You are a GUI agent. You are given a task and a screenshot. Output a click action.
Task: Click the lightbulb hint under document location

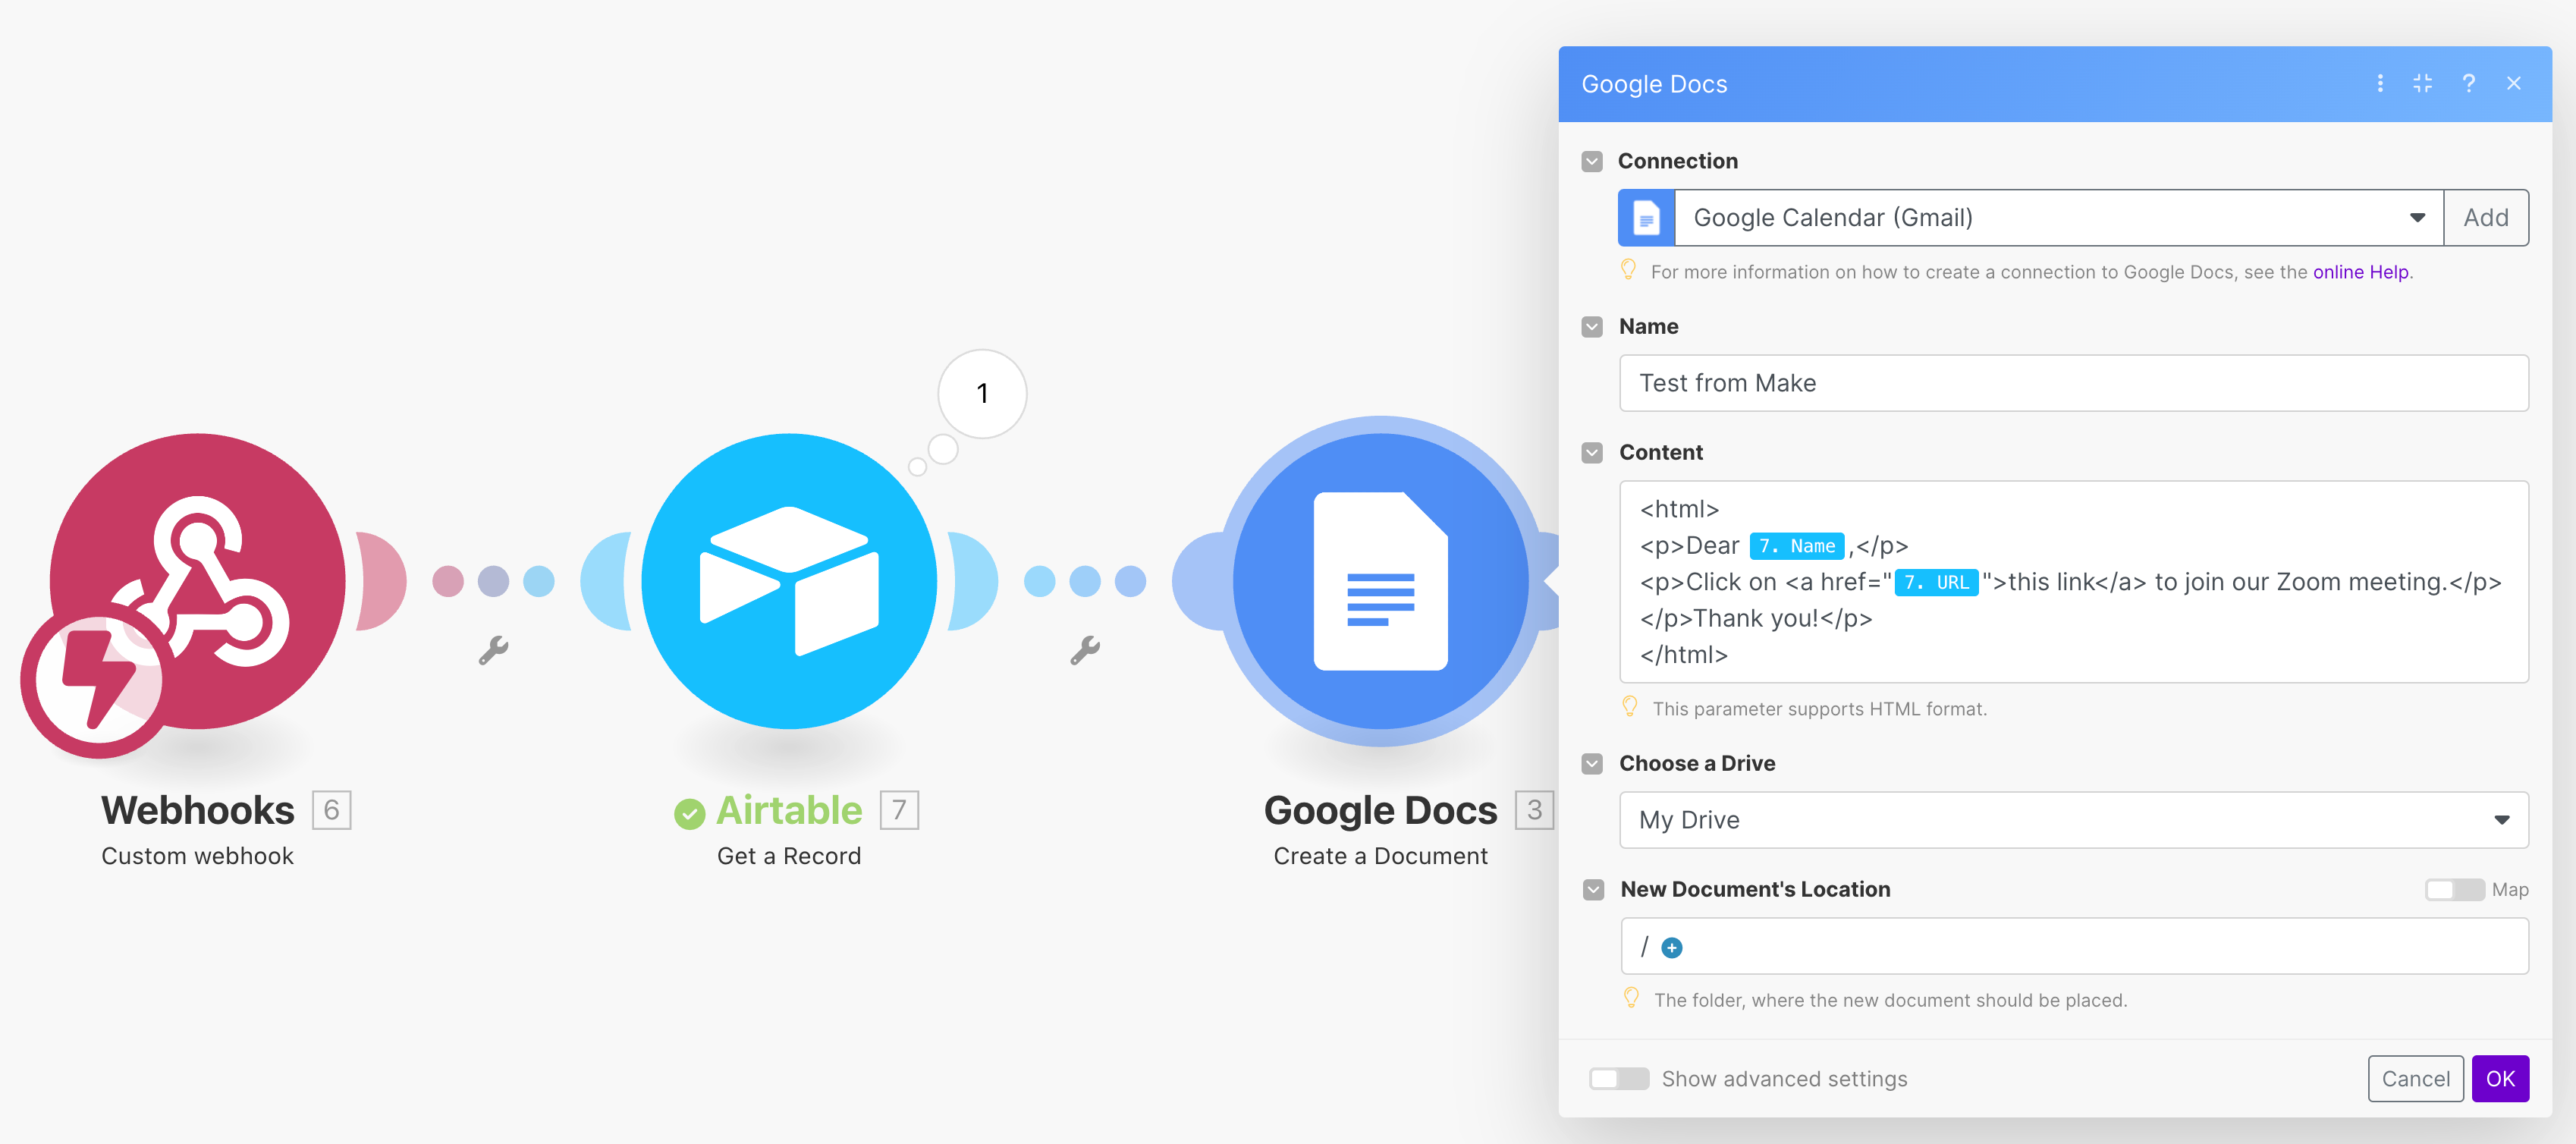1631,998
